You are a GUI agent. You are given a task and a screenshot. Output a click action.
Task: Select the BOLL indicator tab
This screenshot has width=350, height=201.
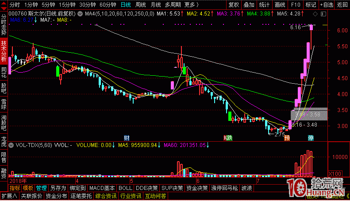[125, 188]
